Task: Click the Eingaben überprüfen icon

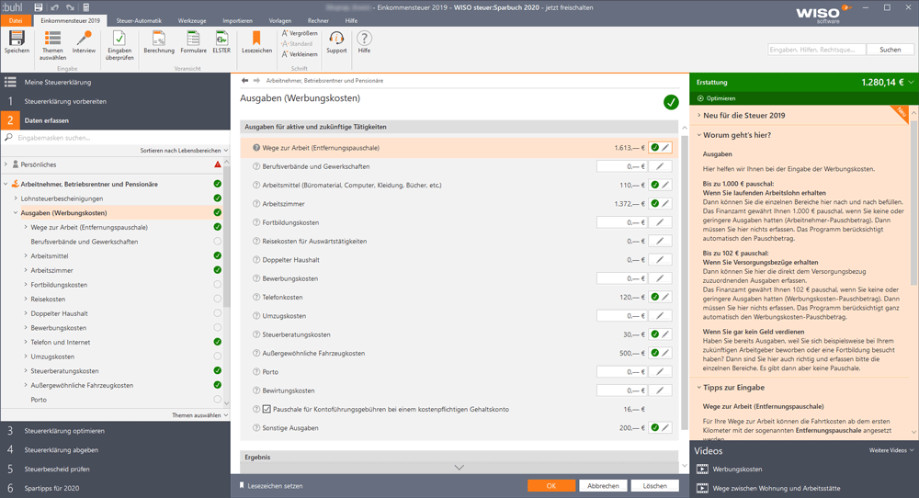Action: point(119,38)
